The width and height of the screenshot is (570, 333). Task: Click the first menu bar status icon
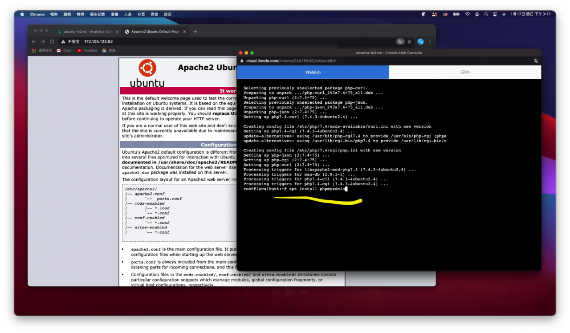coord(423,14)
